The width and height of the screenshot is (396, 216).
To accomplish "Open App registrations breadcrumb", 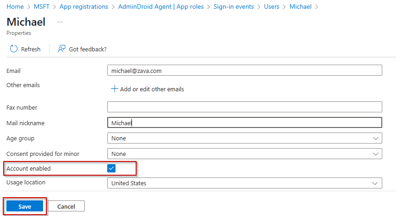I will pos(84,7).
